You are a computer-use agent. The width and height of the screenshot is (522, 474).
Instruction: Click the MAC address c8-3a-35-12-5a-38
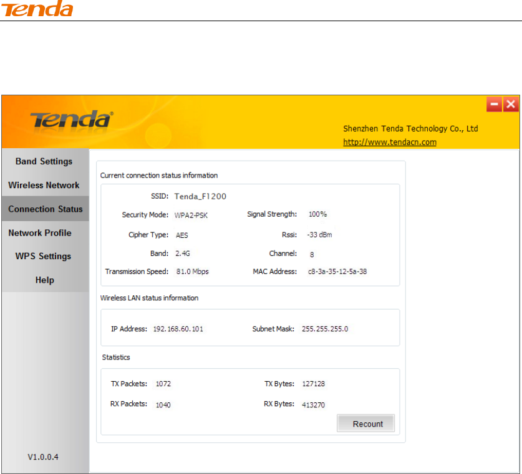pyautogui.click(x=337, y=272)
